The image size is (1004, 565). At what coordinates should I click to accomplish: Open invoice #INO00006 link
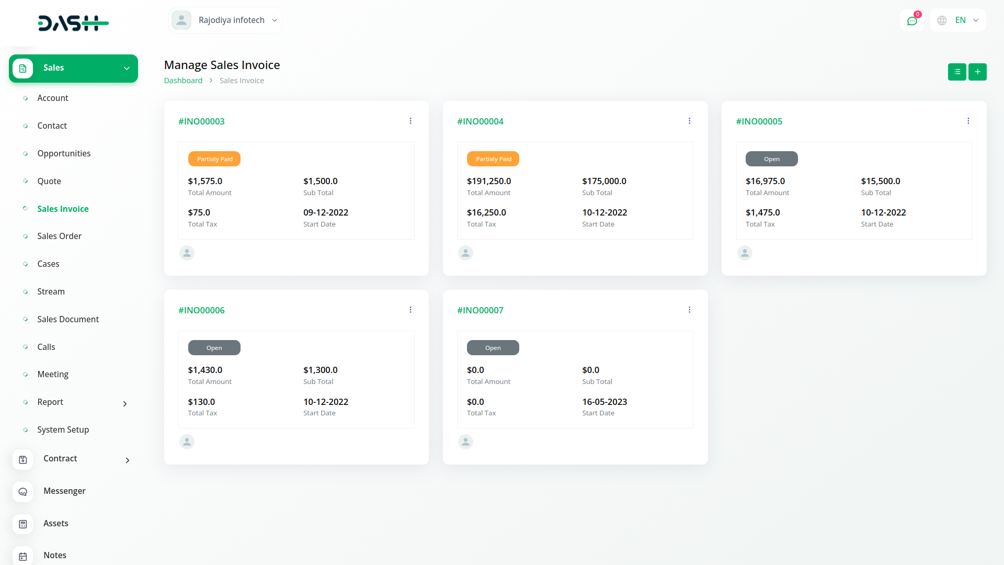click(201, 310)
